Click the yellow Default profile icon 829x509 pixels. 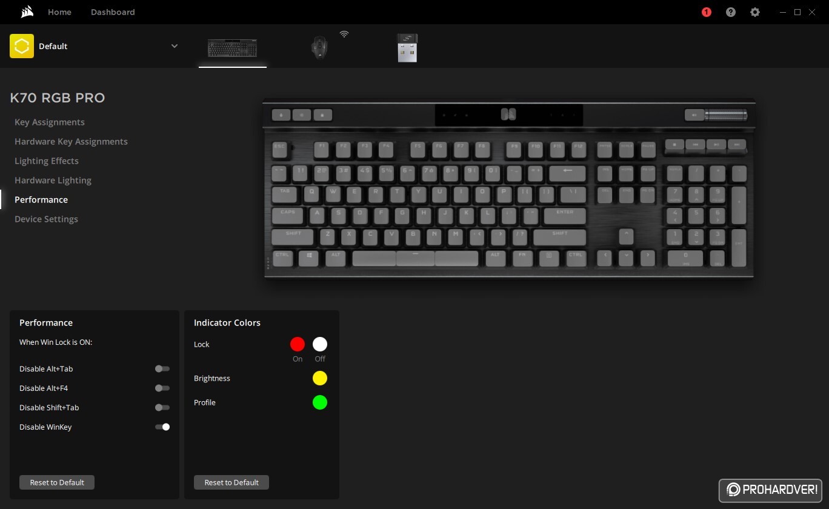click(22, 46)
